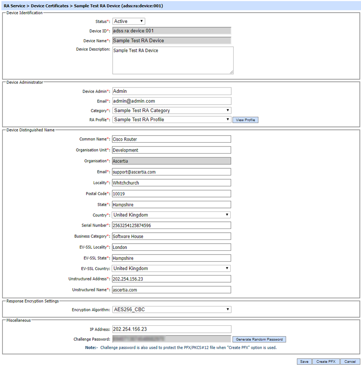361x365 pixels.
Task: Click the Unstructured Address field
Action: click(172, 279)
